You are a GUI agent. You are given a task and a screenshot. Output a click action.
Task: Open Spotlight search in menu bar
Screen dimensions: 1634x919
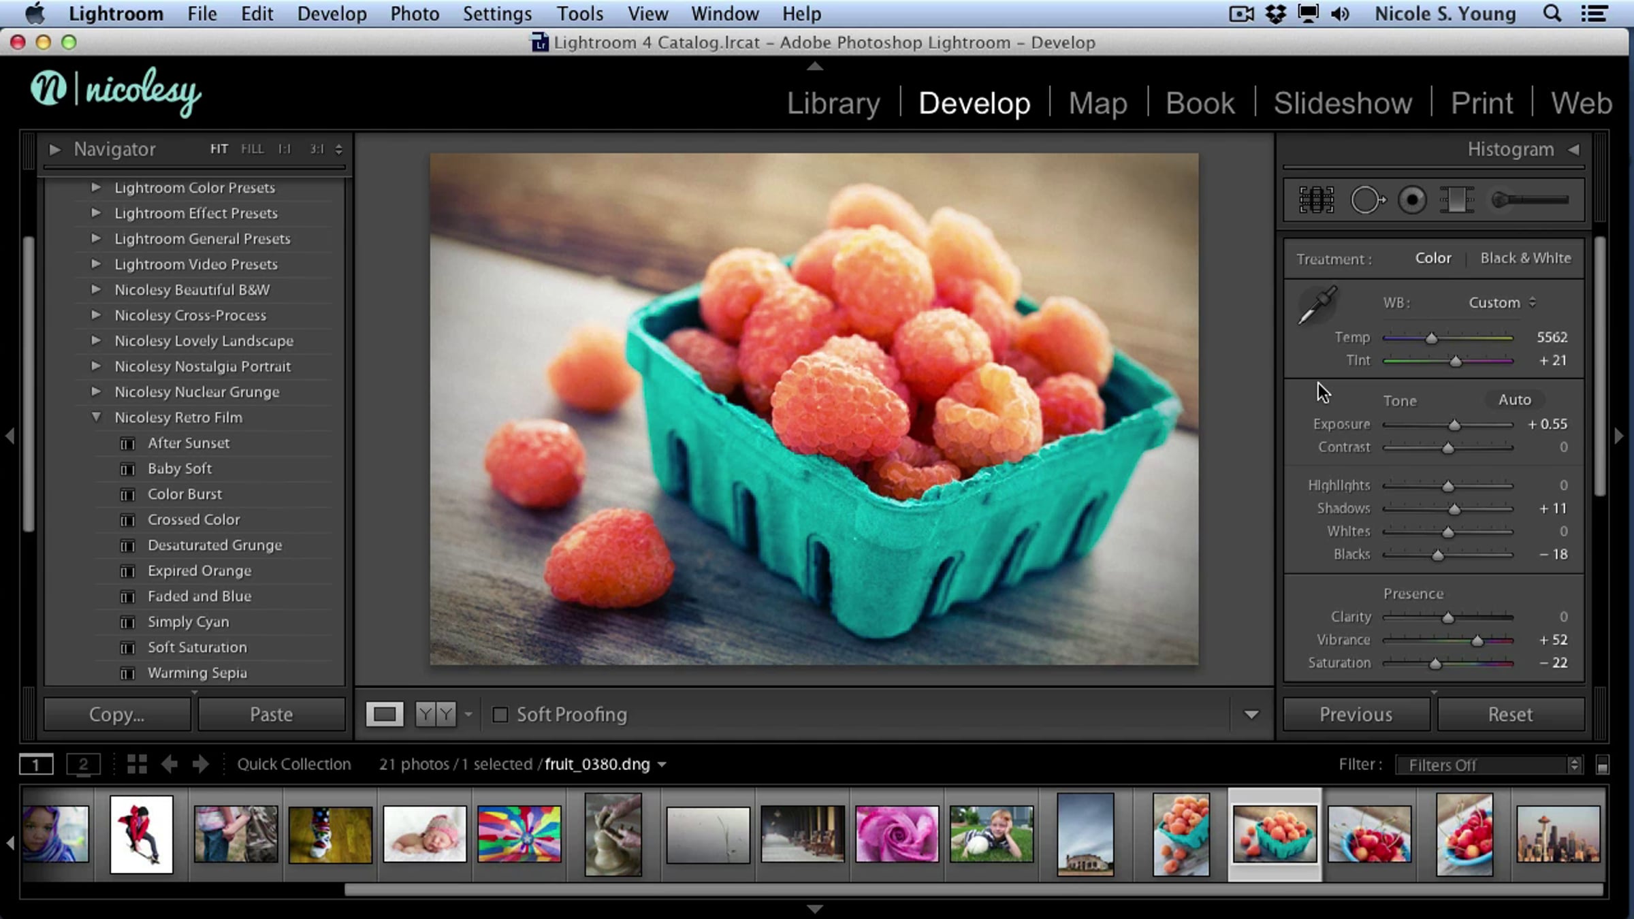tap(1552, 14)
